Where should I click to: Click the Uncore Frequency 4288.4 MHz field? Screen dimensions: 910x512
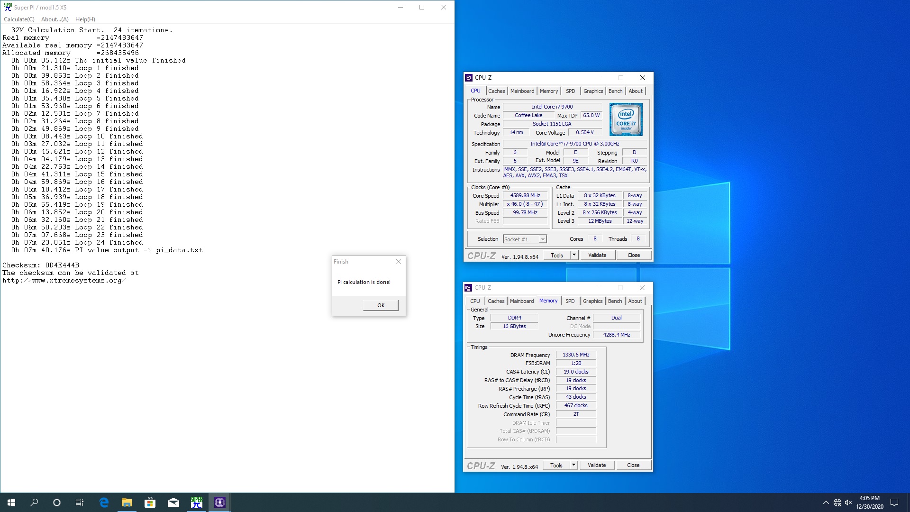pos(617,335)
